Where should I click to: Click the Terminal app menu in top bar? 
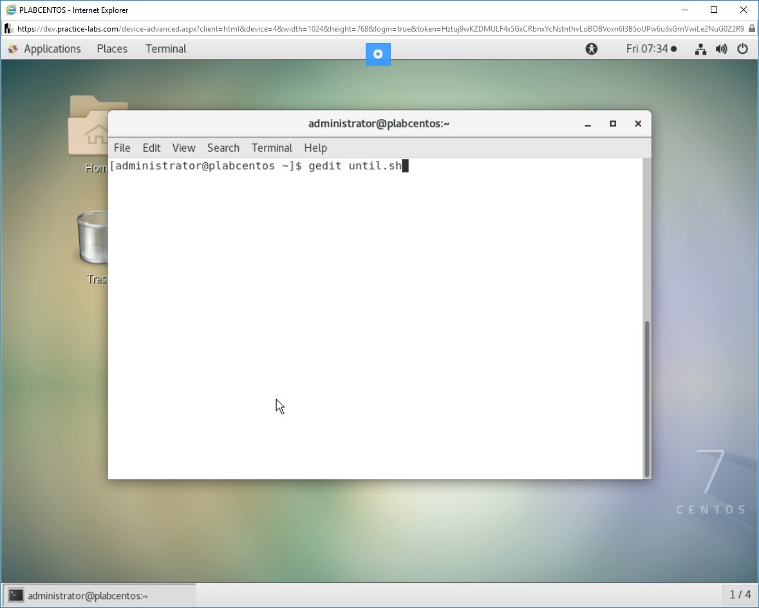pos(165,49)
